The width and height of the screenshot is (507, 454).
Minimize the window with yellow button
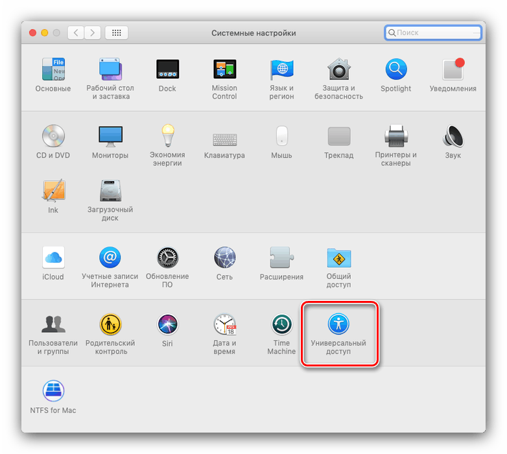(x=45, y=32)
